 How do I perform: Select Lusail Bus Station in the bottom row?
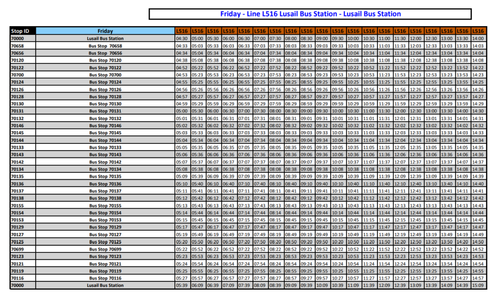point(105,286)
